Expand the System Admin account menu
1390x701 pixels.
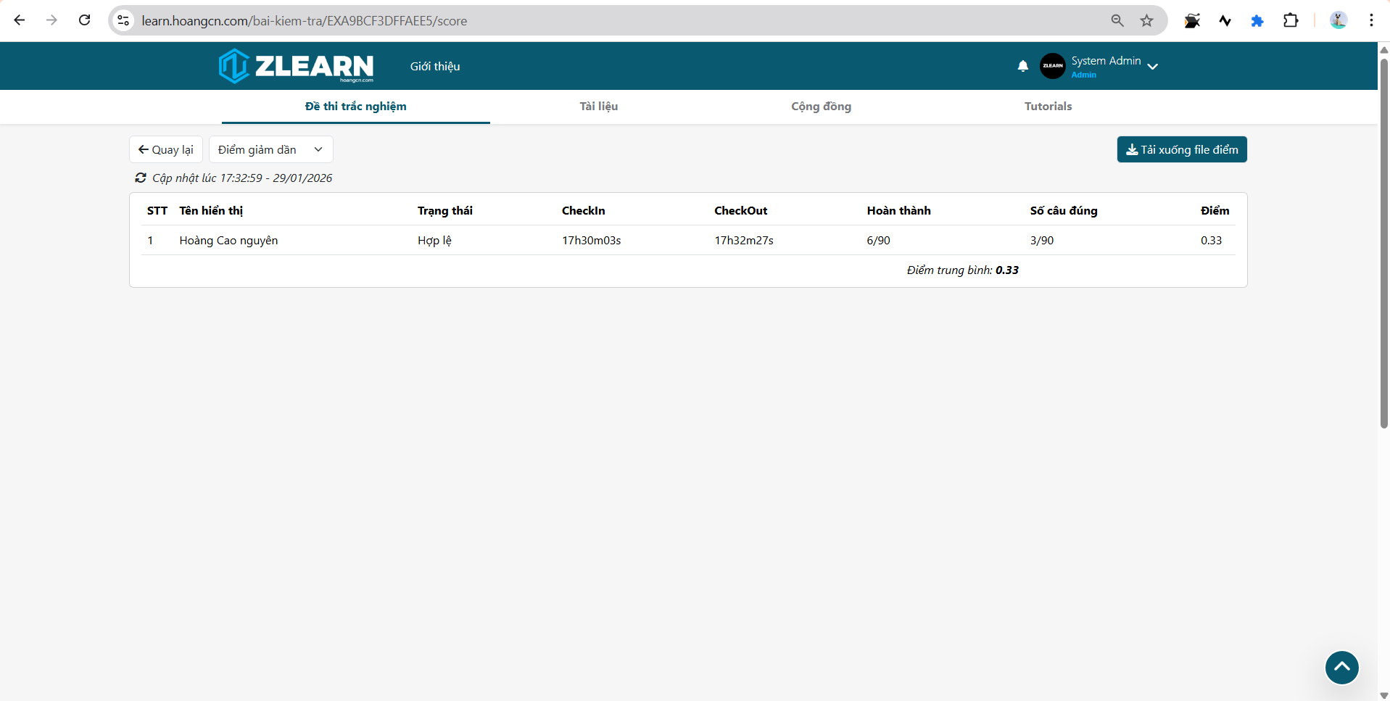coord(1152,67)
